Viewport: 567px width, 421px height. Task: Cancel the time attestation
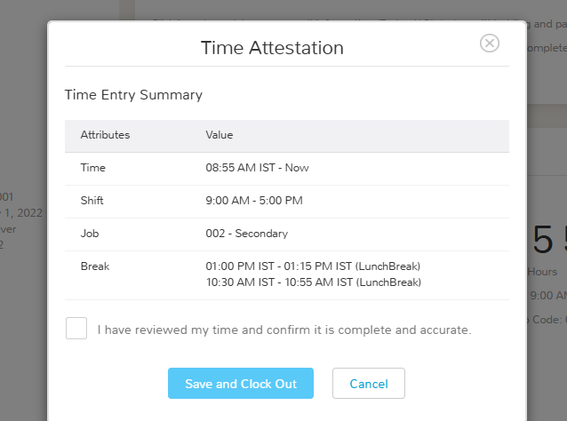[369, 384]
